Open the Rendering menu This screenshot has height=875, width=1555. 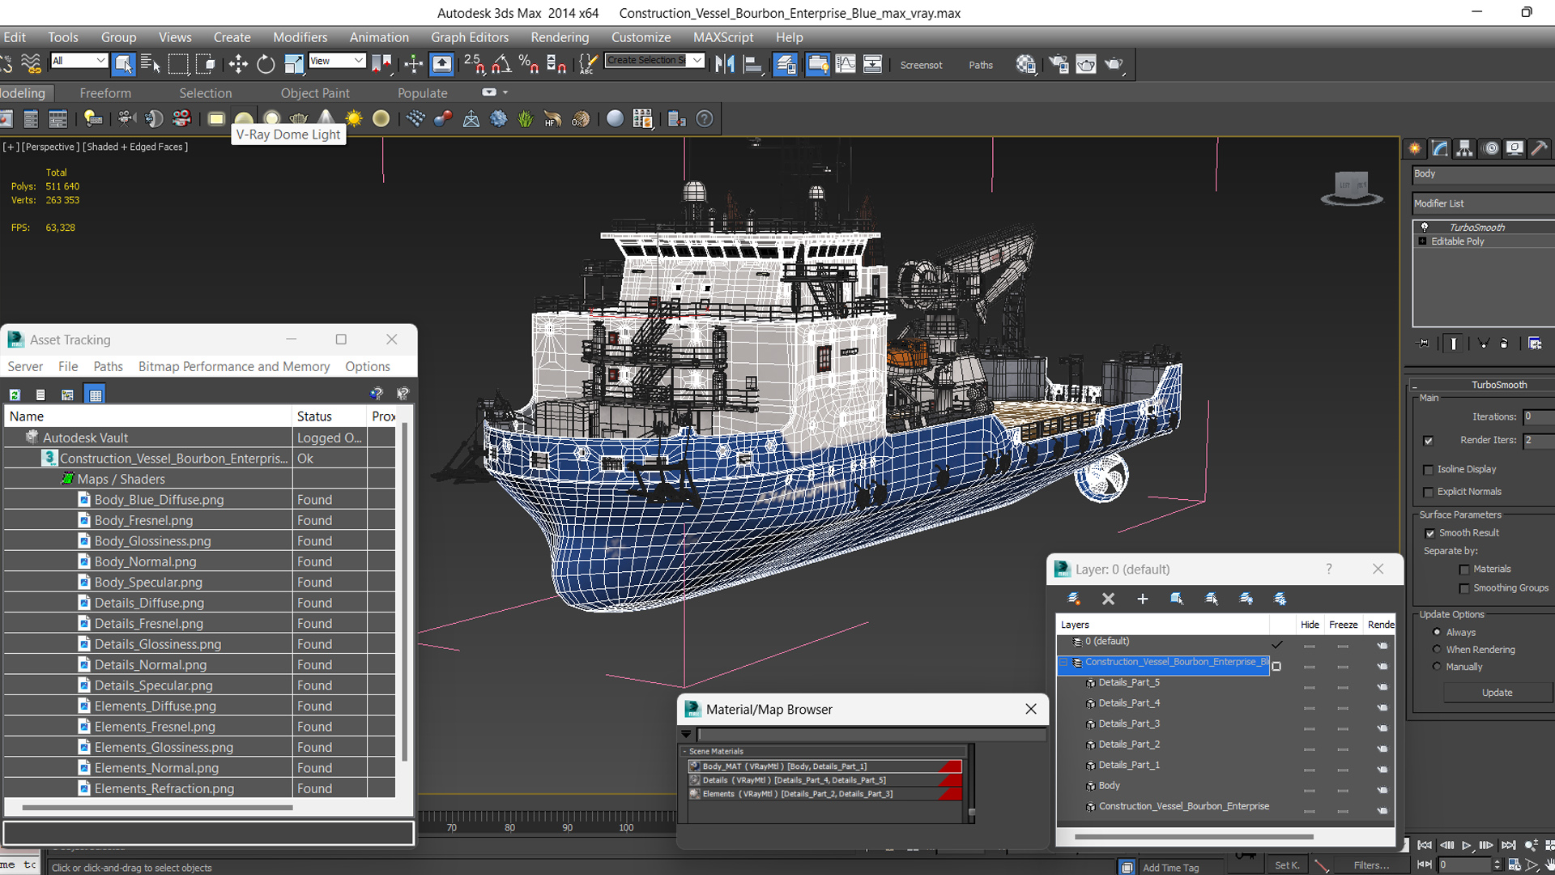pos(560,37)
